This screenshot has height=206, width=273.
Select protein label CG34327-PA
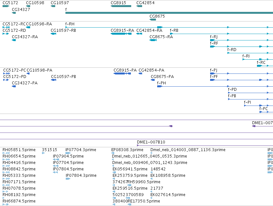tap(25, 83)
